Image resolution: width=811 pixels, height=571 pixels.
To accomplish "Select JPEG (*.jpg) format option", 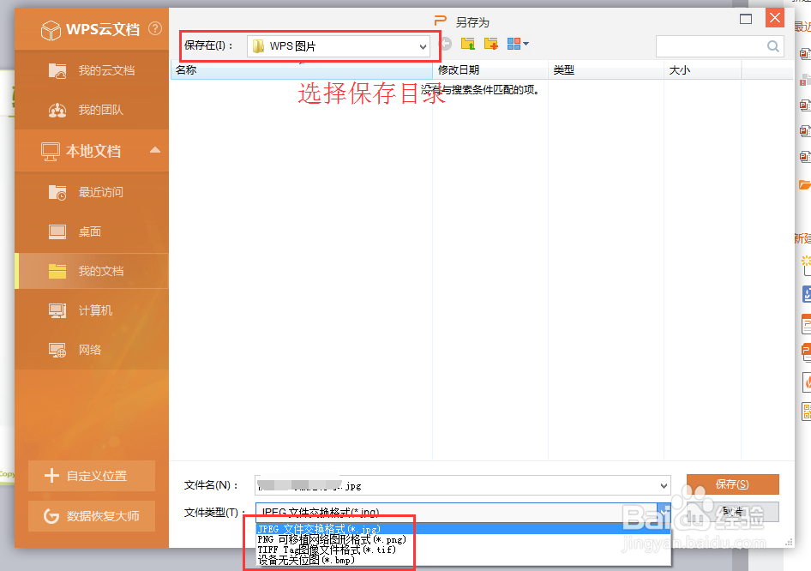I will tap(463, 529).
